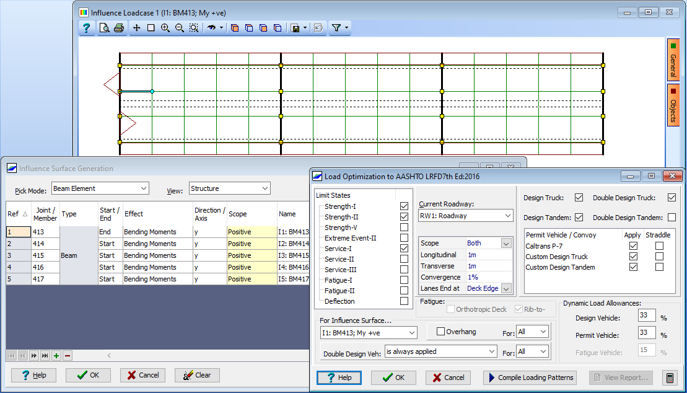Switch to the General side tab

pyautogui.click(x=673, y=59)
